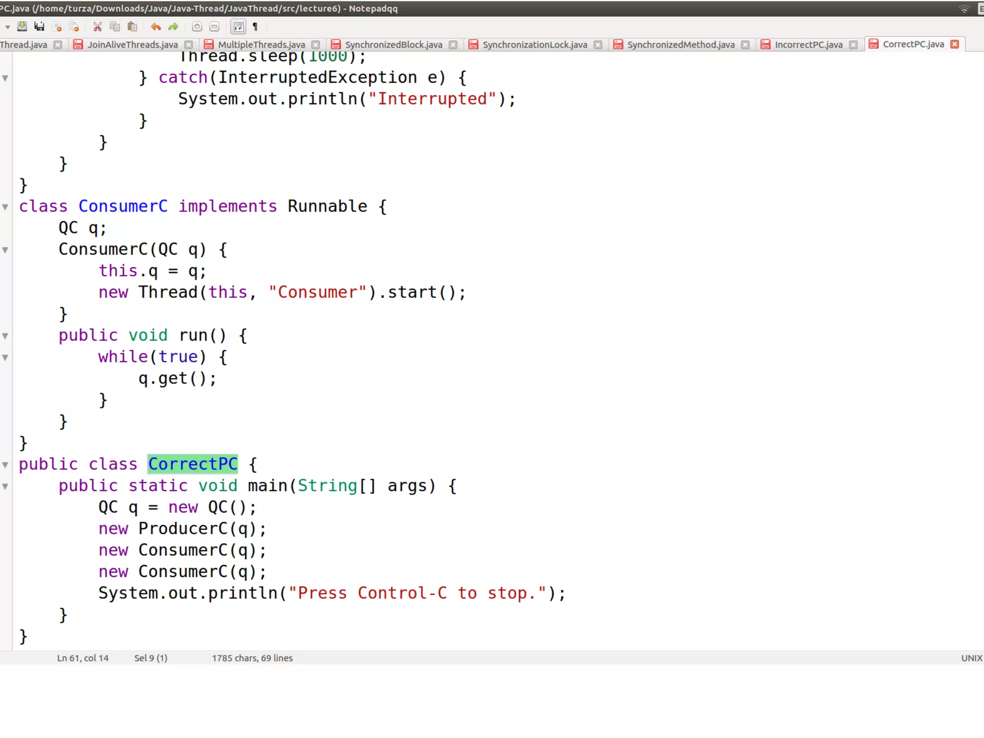Fold the while(true) block marker

click(5, 357)
